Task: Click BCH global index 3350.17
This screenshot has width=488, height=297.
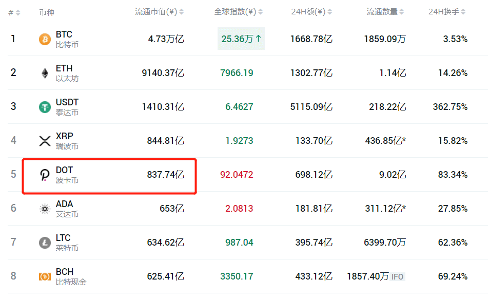Action: point(237,276)
